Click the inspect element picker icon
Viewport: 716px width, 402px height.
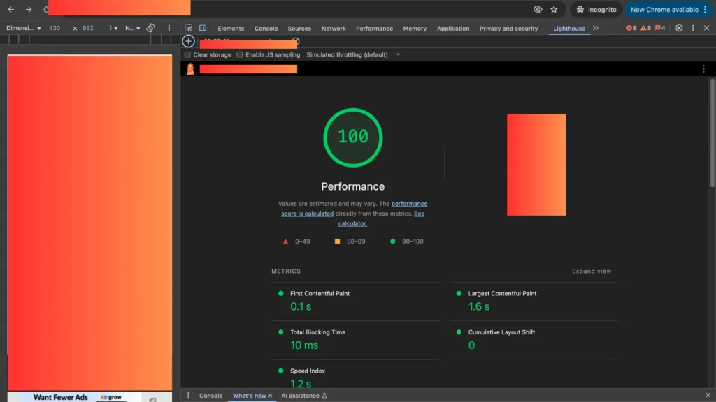[189, 28]
